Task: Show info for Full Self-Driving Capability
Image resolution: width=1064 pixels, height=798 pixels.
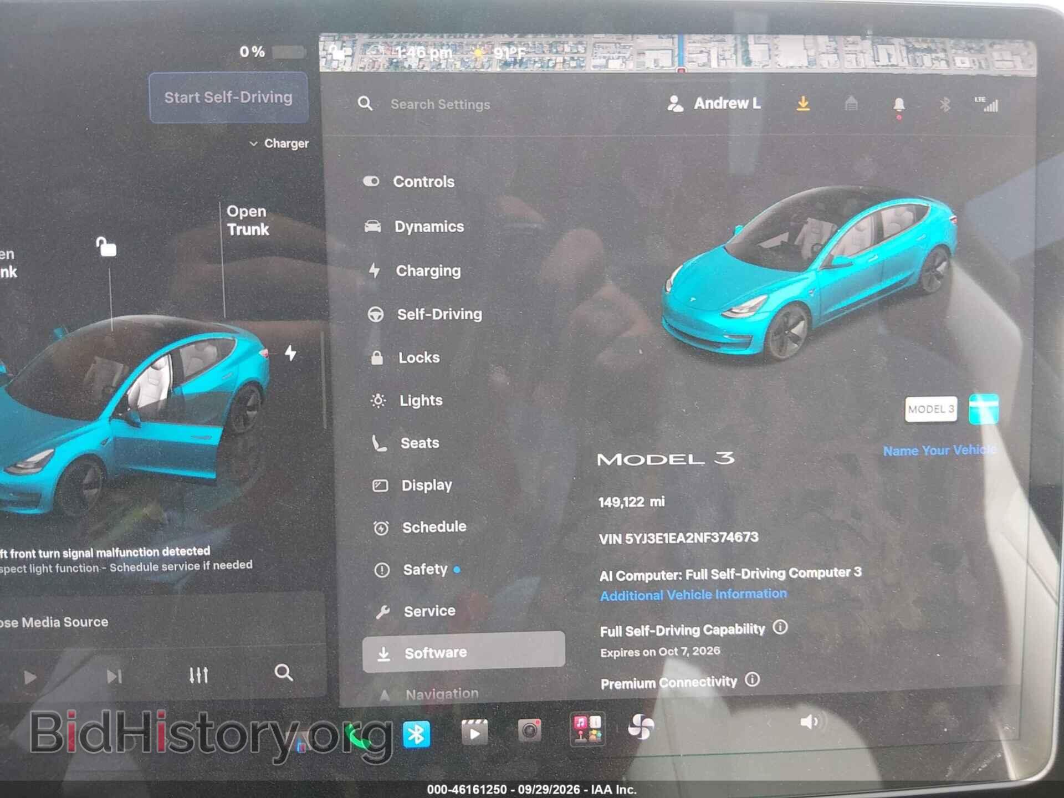Action: click(780, 627)
